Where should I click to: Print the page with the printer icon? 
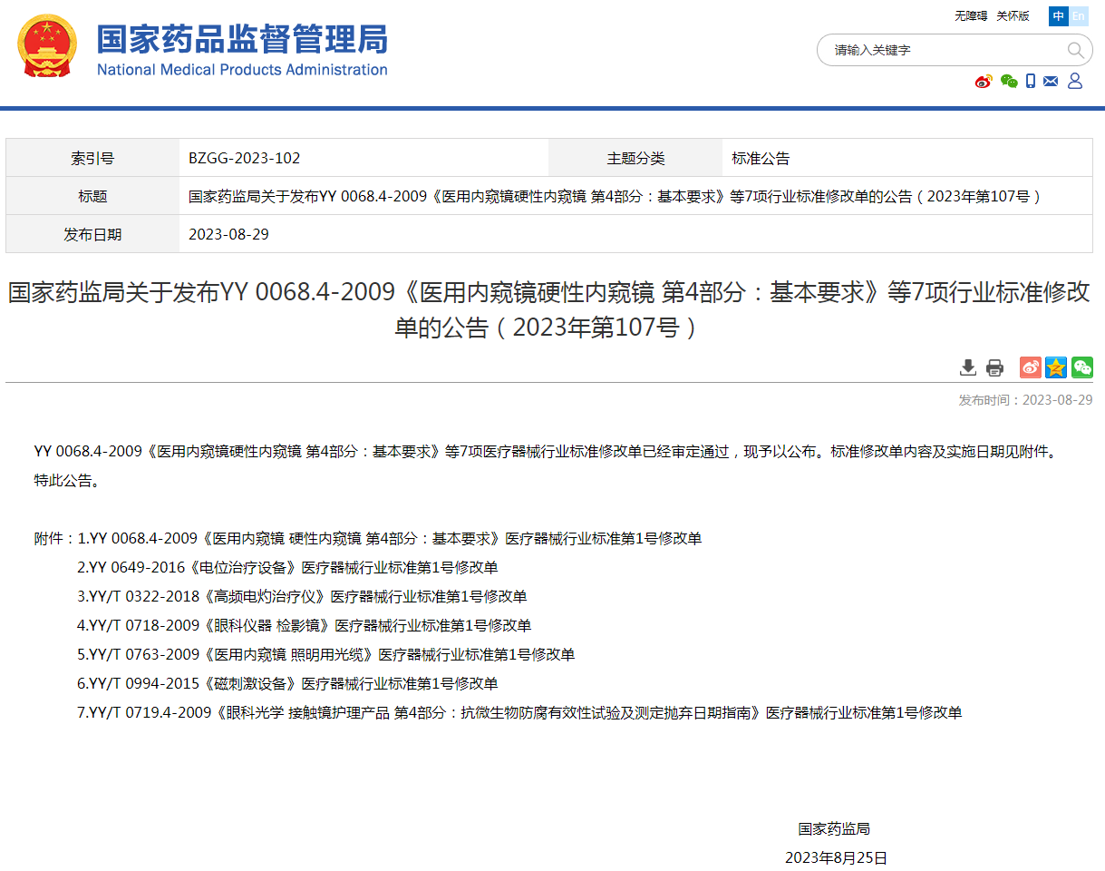[995, 367]
